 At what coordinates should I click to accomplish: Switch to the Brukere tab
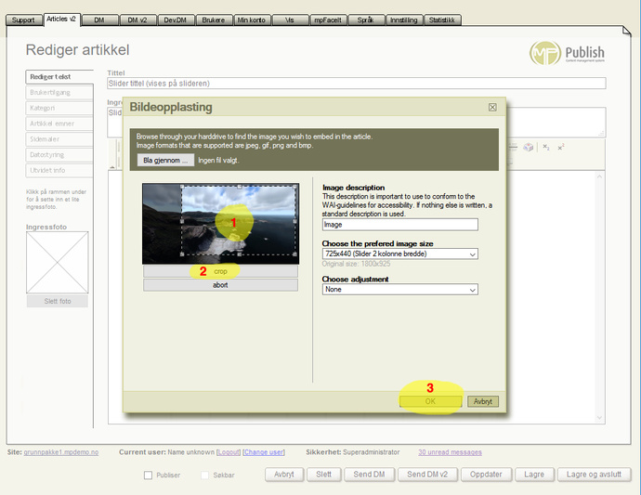pos(212,20)
